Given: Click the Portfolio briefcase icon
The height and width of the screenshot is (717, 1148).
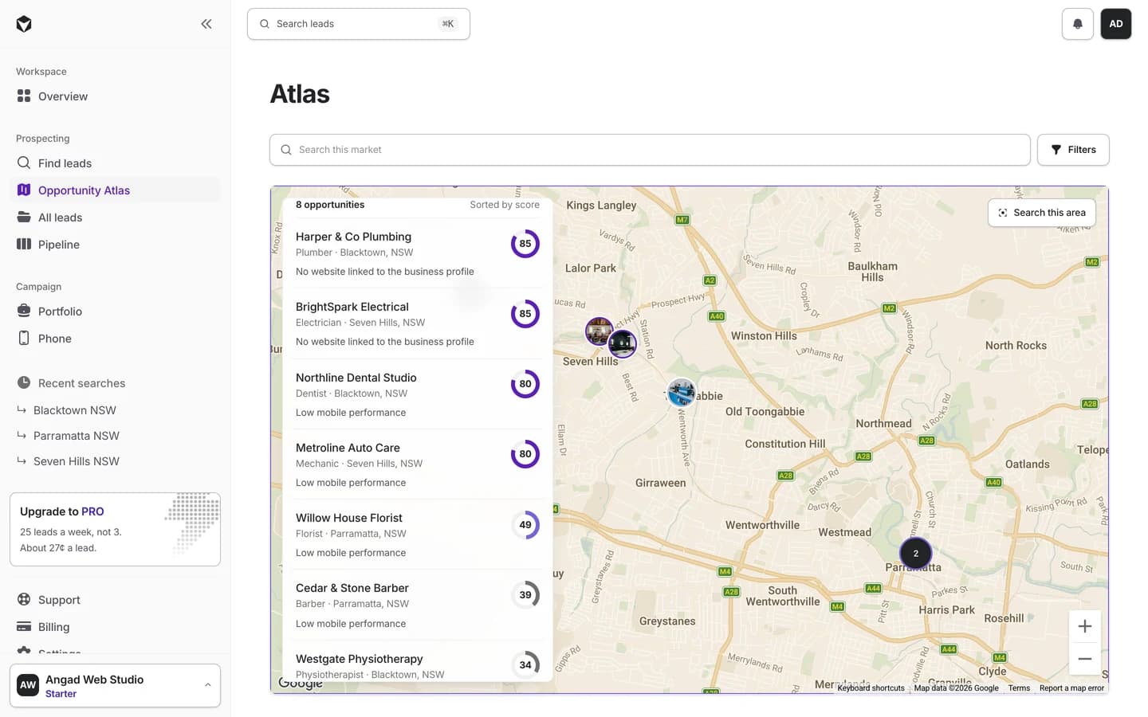Looking at the screenshot, I should click(24, 311).
